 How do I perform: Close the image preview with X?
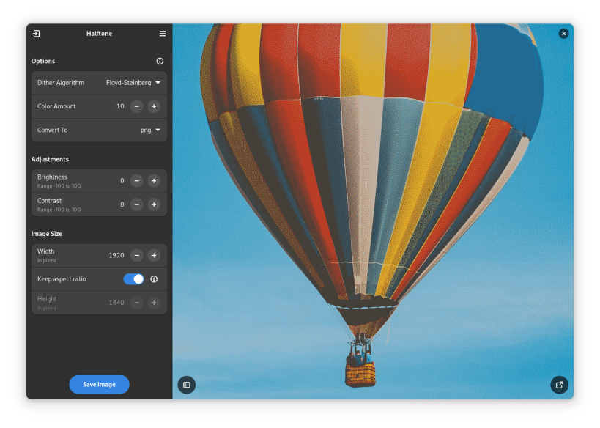coord(563,34)
